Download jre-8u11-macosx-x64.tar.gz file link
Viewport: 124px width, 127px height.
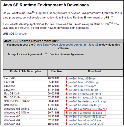(85, 98)
